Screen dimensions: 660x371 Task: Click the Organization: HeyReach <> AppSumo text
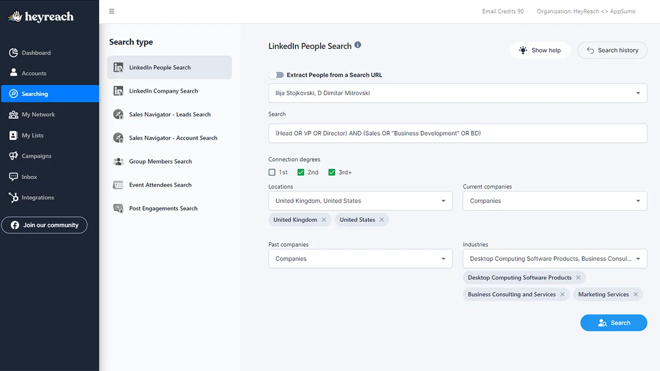(x=586, y=11)
